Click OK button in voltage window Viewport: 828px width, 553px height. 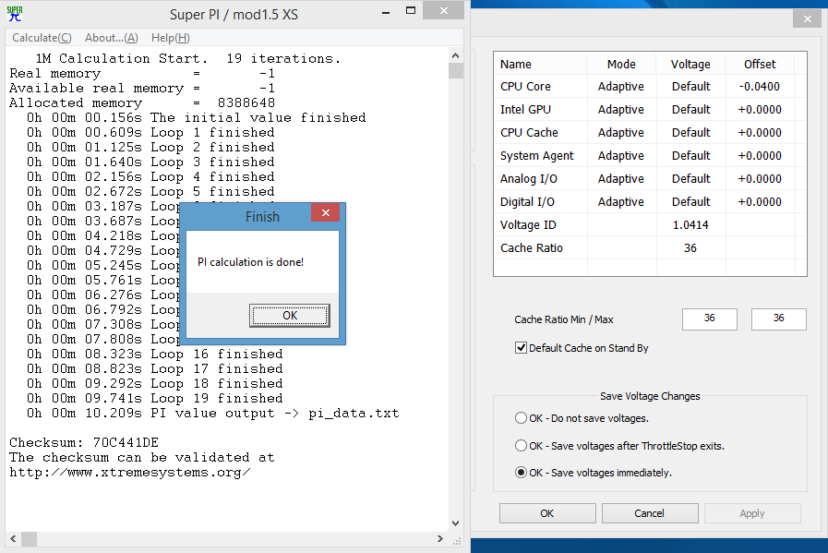pos(547,513)
